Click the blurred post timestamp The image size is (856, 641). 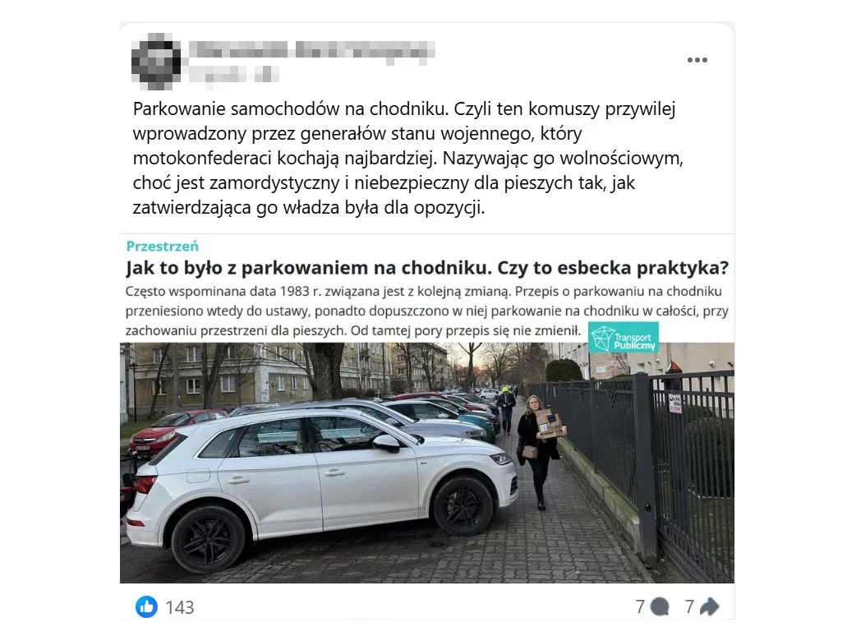point(233,74)
